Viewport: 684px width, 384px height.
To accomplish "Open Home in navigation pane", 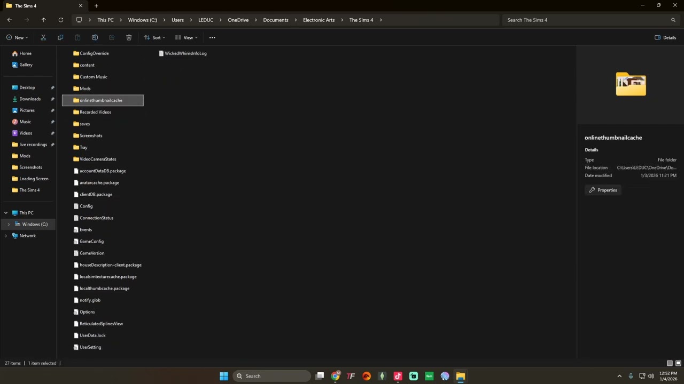I will point(25,53).
